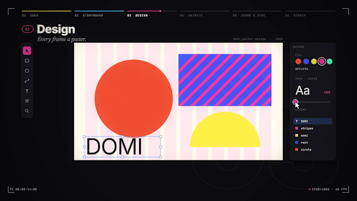Click the font weight slider handle
Image resolution: width=357 pixels, height=201 pixels.
(295, 102)
